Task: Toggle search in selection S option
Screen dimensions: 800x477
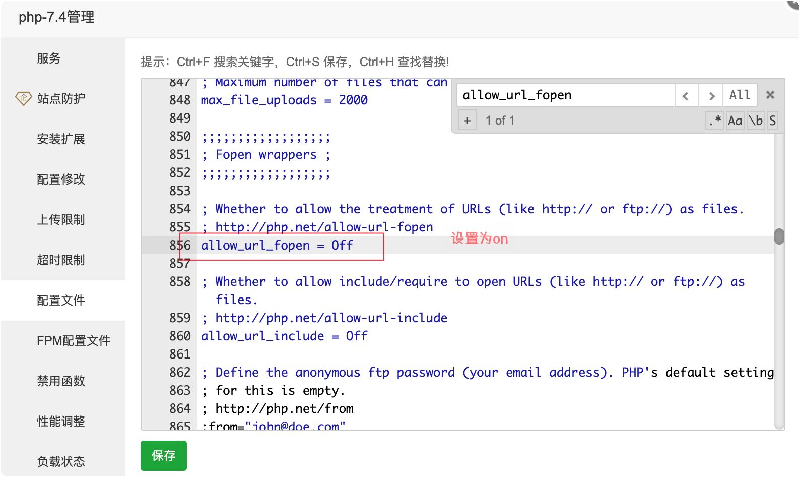Action: (x=772, y=121)
